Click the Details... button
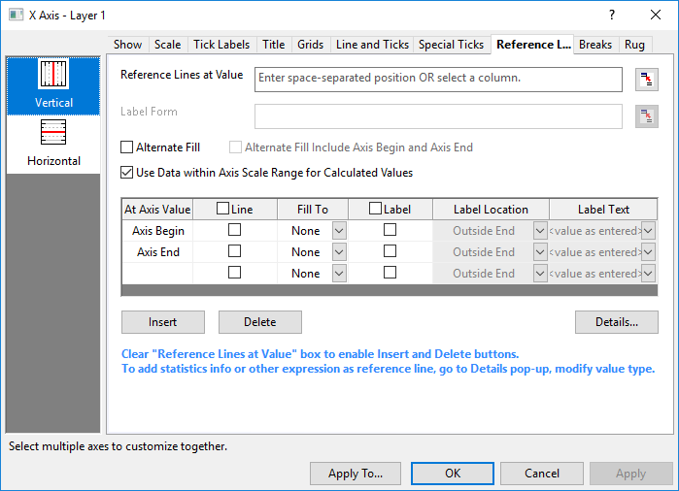 pyautogui.click(x=616, y=322)
